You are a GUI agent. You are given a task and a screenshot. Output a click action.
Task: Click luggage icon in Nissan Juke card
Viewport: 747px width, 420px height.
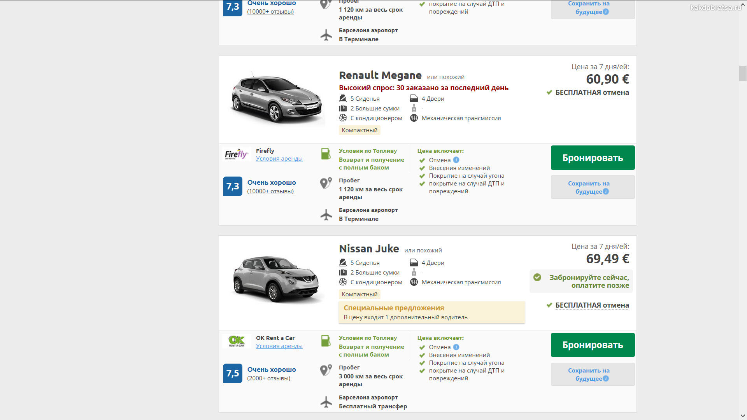point(342,272)
